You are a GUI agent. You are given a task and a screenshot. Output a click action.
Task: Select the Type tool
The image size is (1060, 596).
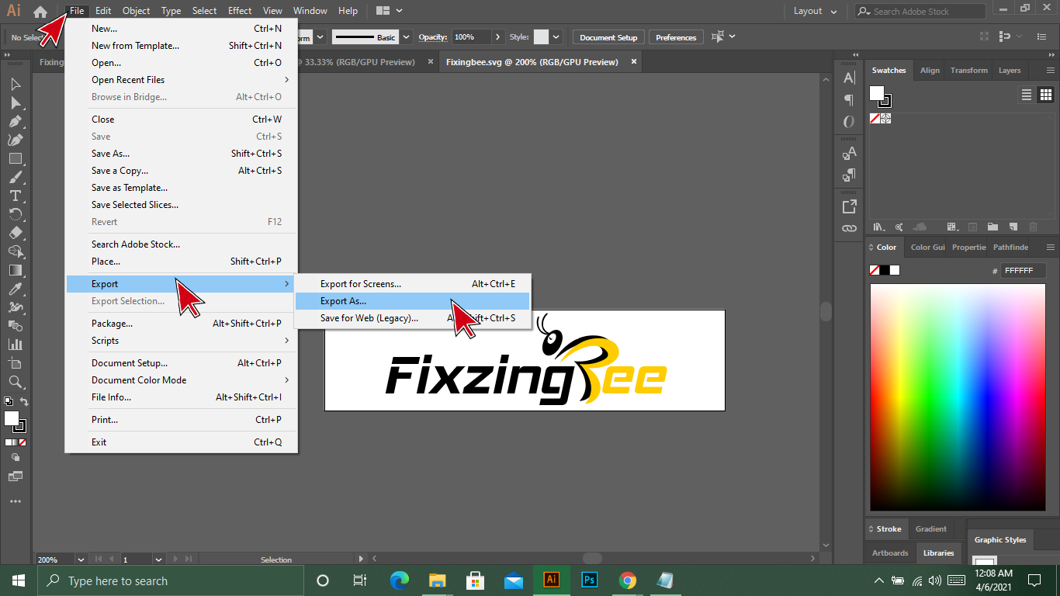[15, 196]
